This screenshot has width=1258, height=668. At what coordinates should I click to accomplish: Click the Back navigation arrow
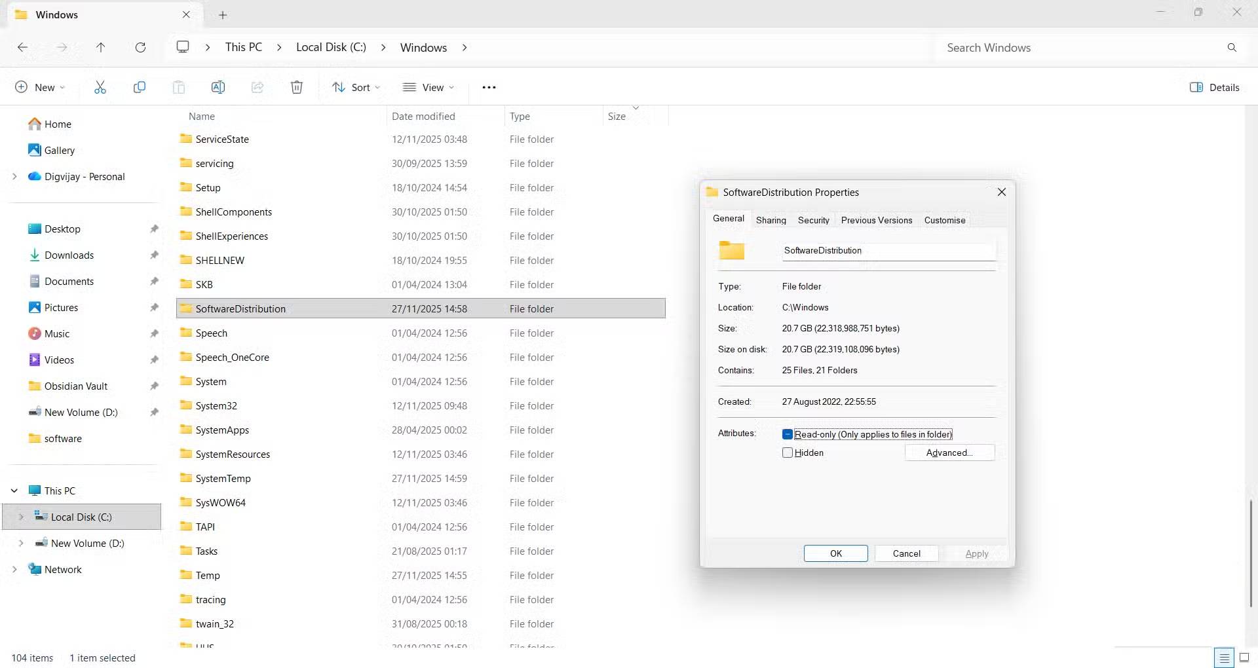22,47
